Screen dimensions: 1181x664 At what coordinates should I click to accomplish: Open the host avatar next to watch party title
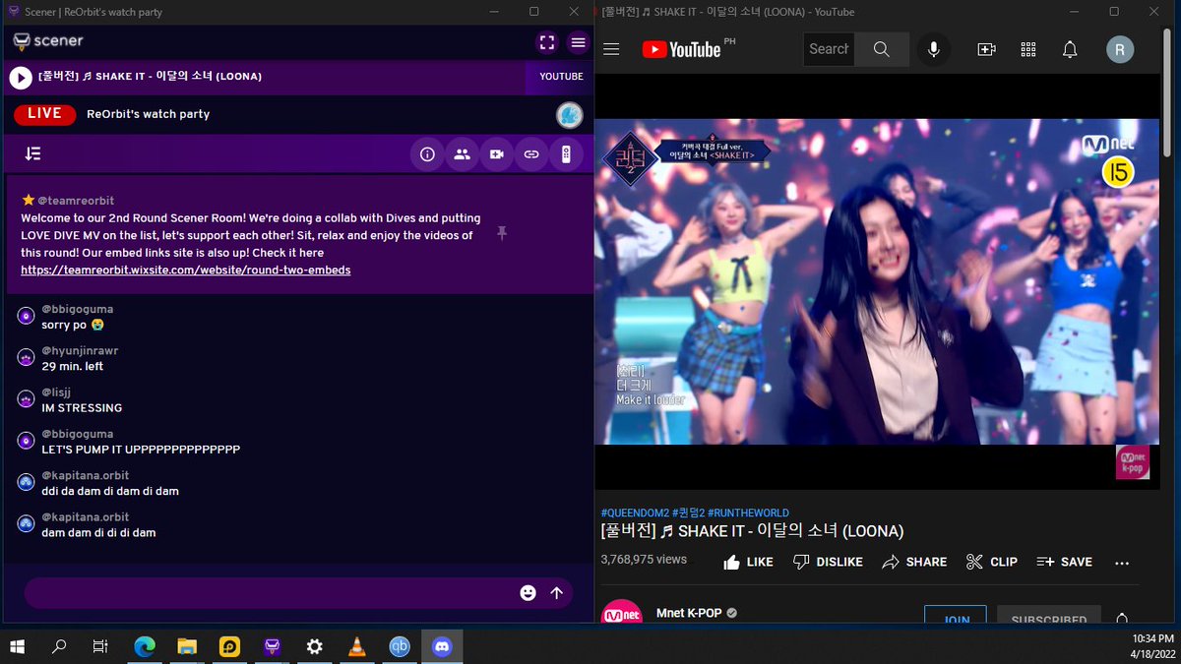point(570,115)
